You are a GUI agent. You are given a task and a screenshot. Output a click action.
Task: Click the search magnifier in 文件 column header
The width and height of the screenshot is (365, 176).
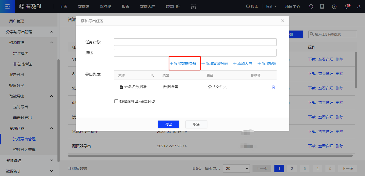[152, 76]
